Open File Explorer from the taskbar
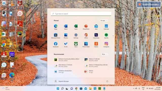The height and width of the screenshot is (91, 162). point(90,88)
